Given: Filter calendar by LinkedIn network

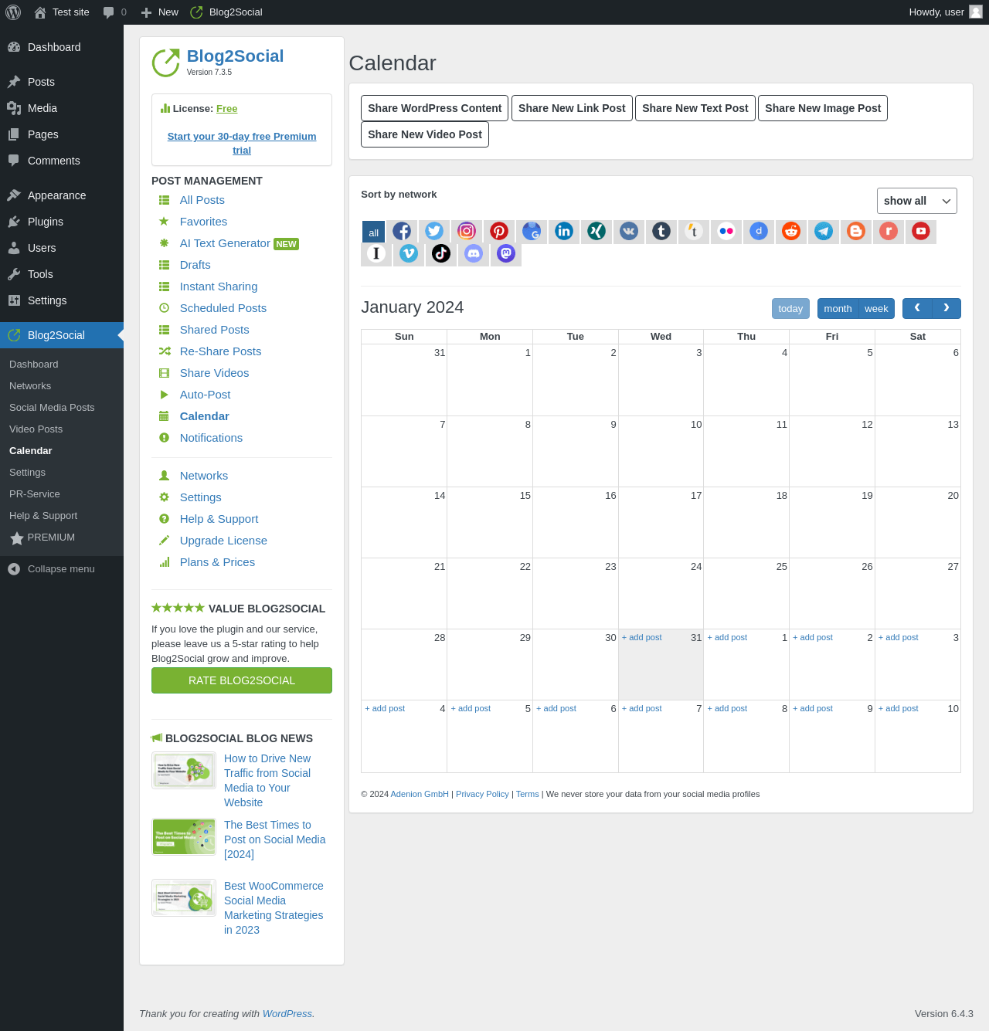Looking at the screenshot, I should (564, 231).
